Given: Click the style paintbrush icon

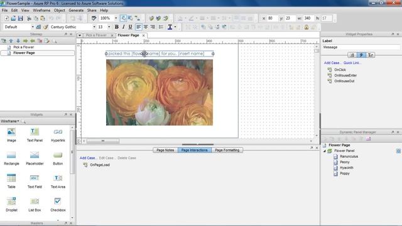Looking at the screenshot, I should coord(46,27).
